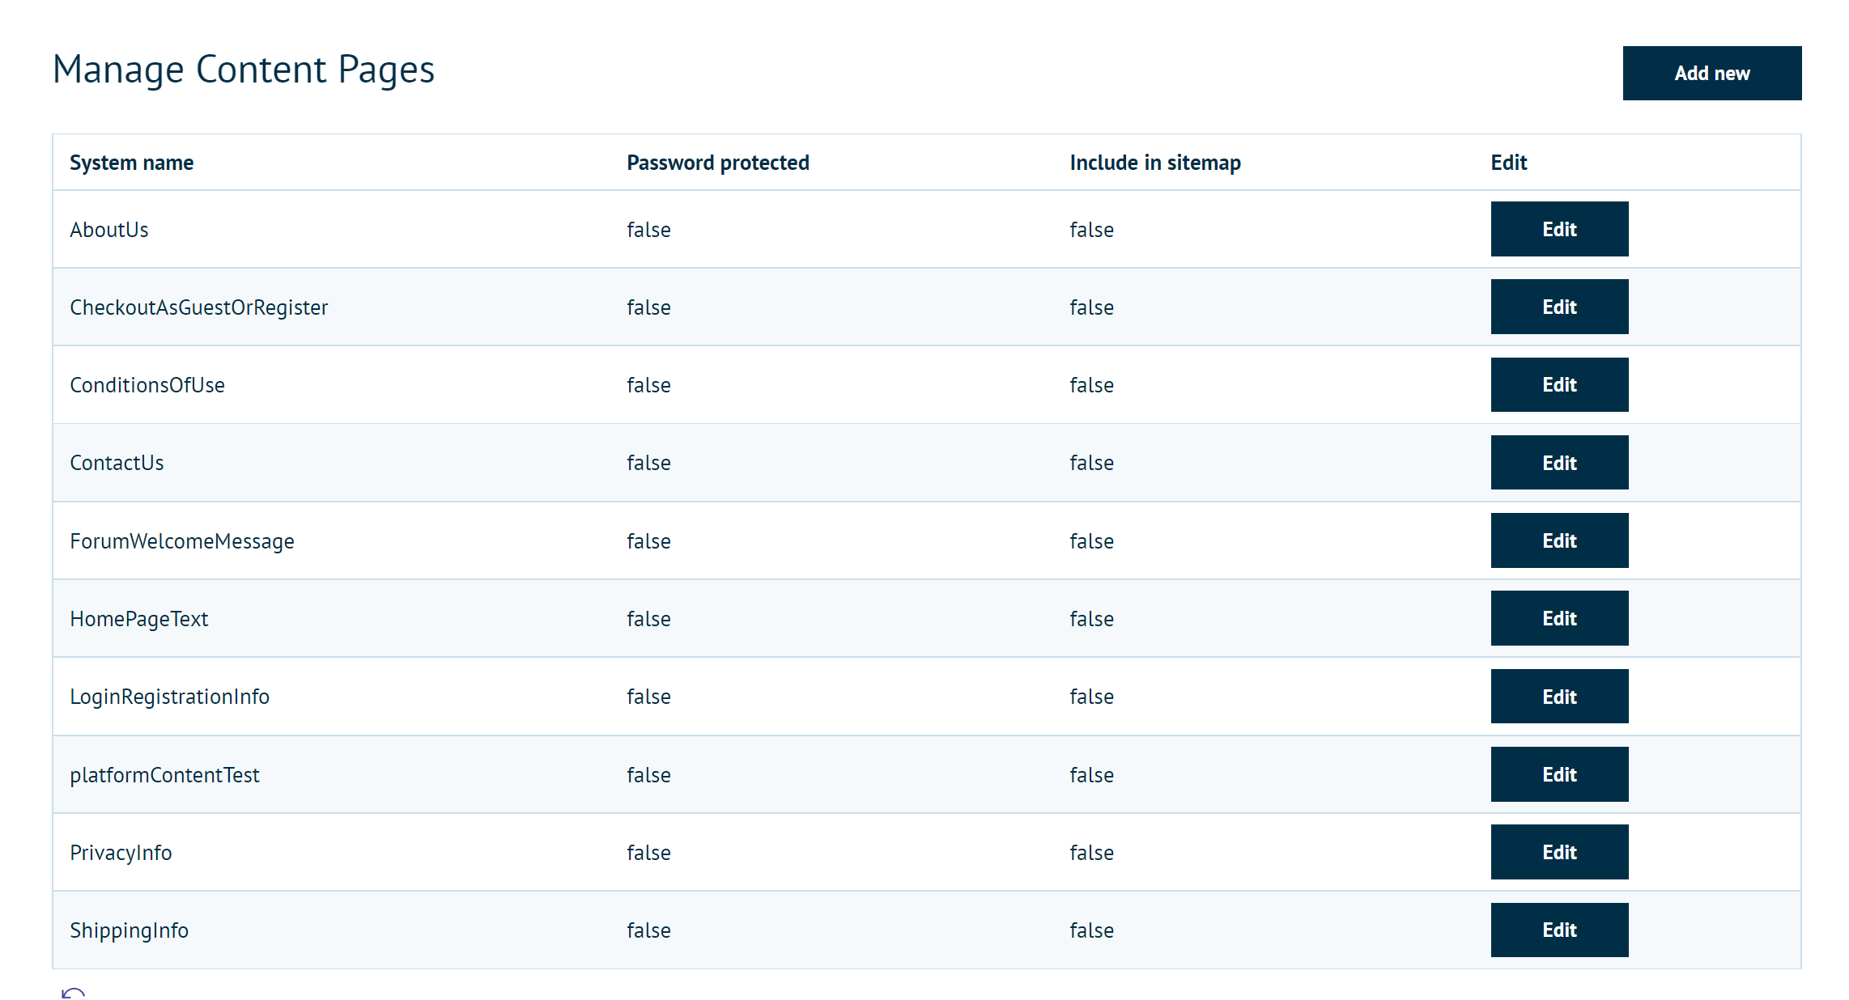Click Edit in the ContactUs row
Image resolution: width=1849 pixels, height=1000 pixels.
tap(1558, 463)
